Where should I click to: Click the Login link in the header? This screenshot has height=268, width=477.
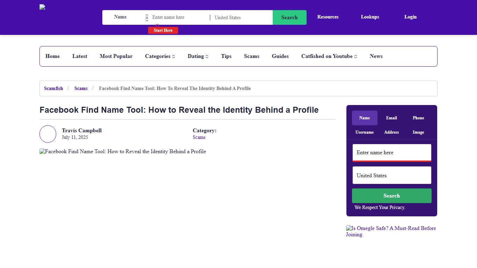[x=410, y=17]
